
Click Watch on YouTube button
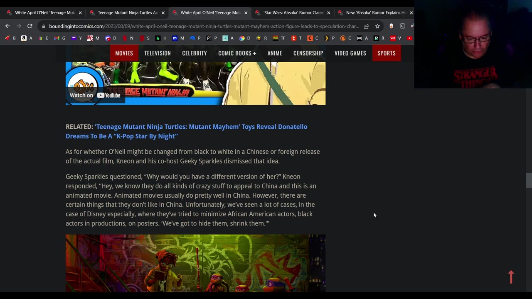(95, 95)
